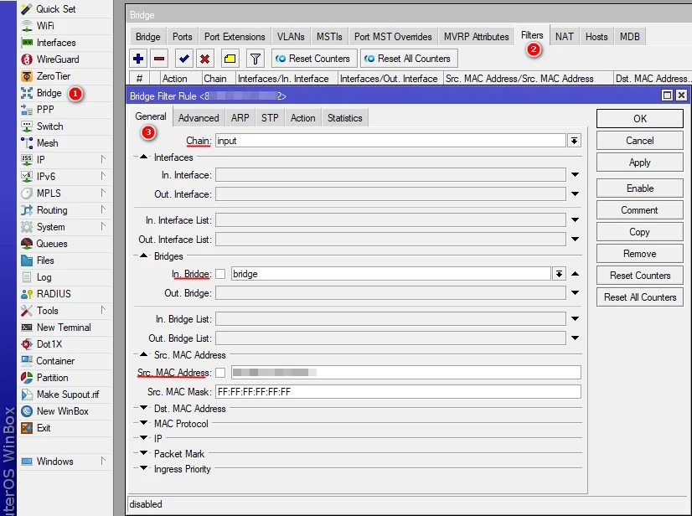Open the Chain dropdown list
Image resolution: width=692 pixels, height=516 pixels.
tap(574, 141)
